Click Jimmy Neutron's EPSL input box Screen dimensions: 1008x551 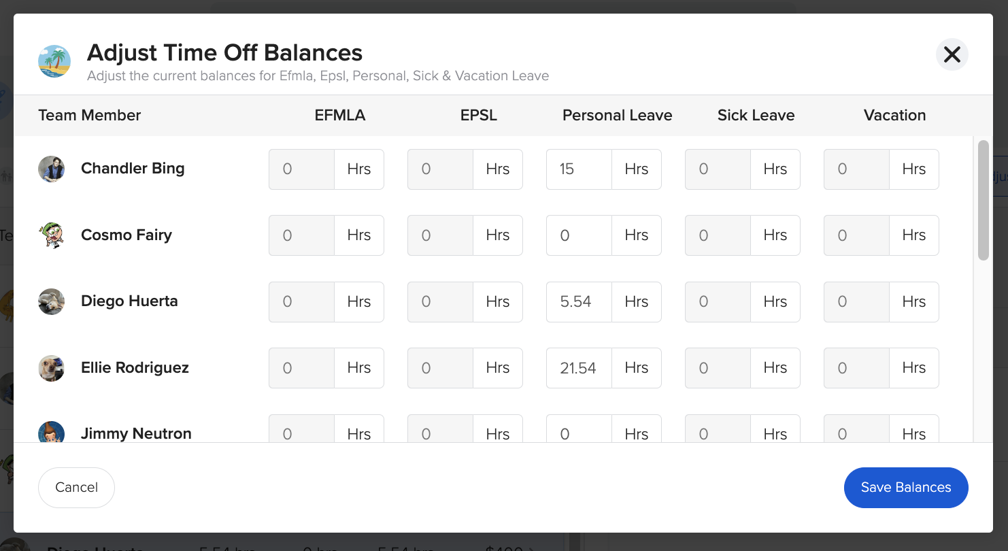pos(440,433)
